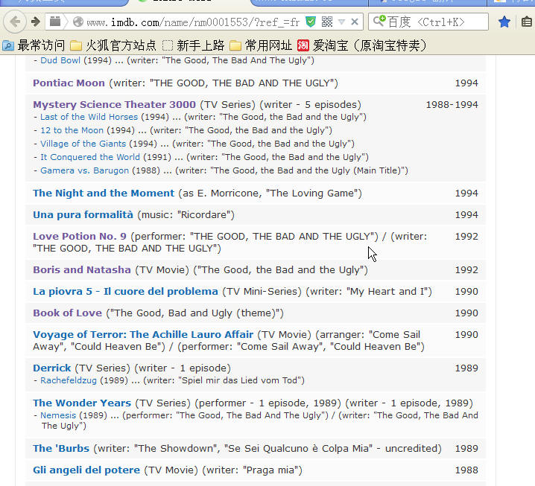Screen dimensions: 535x486
Task: Open Village of the Giants episode
Action: pos(83,144)
